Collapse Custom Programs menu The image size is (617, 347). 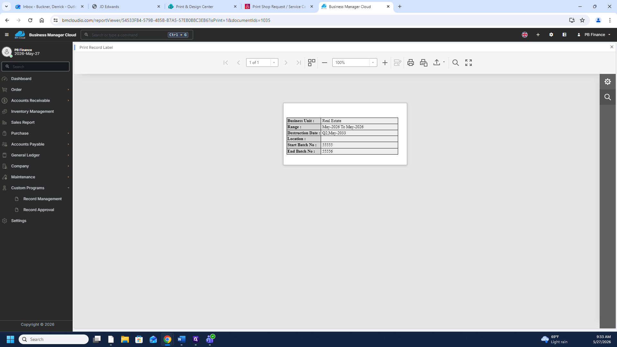point(36,188)
